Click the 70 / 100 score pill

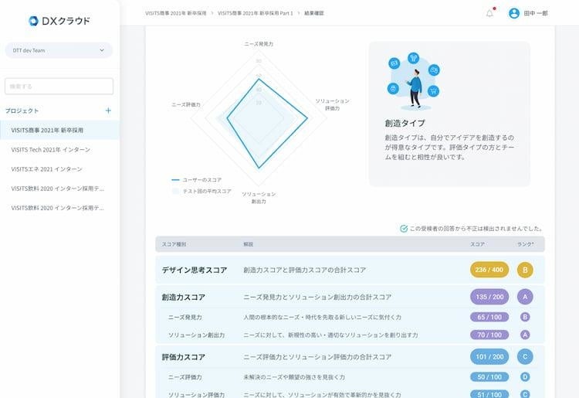pyautogui.click(x=489, y=335)
